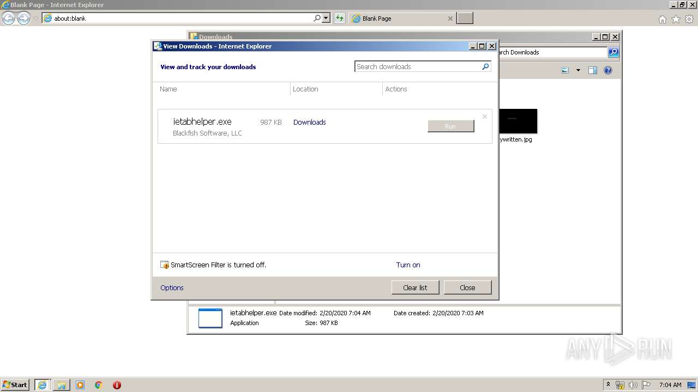The image size is (698, 392).
Task: Click the IE Back navigation button
Action: tap(9, 19)
